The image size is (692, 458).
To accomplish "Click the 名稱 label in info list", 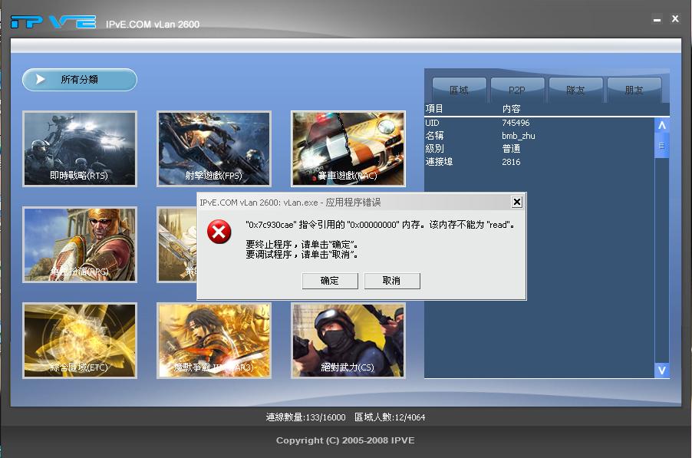I will tap(434, 136).
